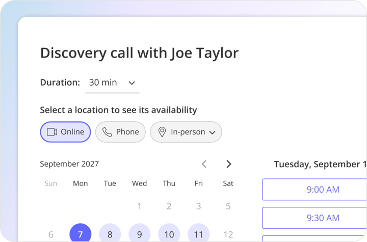
Task: Click Select a location to see its availability text
Action: coord(118,110)
